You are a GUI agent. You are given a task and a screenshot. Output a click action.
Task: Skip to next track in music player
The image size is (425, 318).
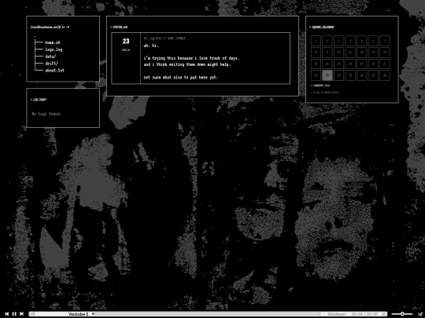[x=22, y=313]
